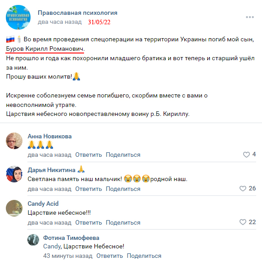Open Дарья Никитина's profile avatar
This screenshot has width=262, height=261.
click(x=14, y=174)
